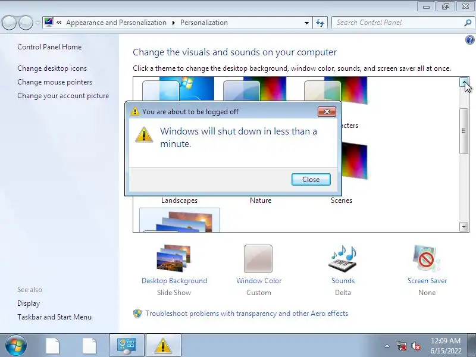Image resolution: width=476 pixels, height=357 pixels.
Task: Click the theme list scroll down arrow
Action: tap(464, 227)
